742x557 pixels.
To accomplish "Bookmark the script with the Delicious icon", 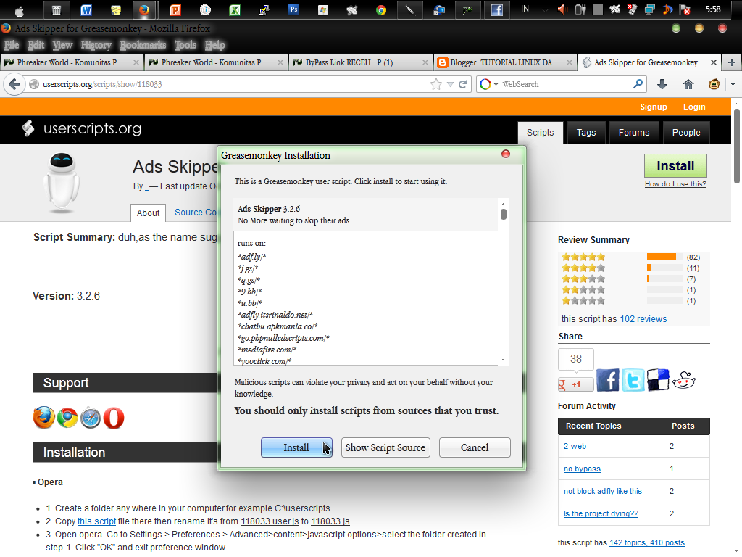I will coord(657,379).
